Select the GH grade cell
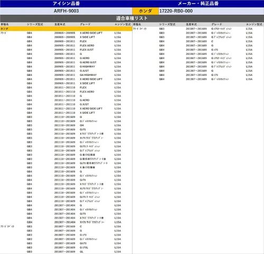The image size is (264, 254). pyautogui.click(x=82, y=125)
